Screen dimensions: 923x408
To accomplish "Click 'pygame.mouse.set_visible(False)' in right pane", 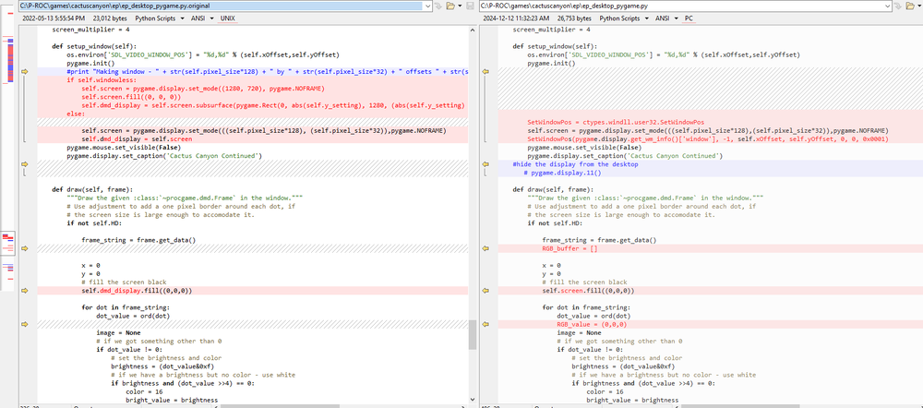I will click(x=584, y=147).
